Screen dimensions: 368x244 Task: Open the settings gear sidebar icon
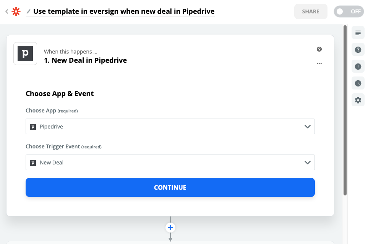tap(358, 100)
